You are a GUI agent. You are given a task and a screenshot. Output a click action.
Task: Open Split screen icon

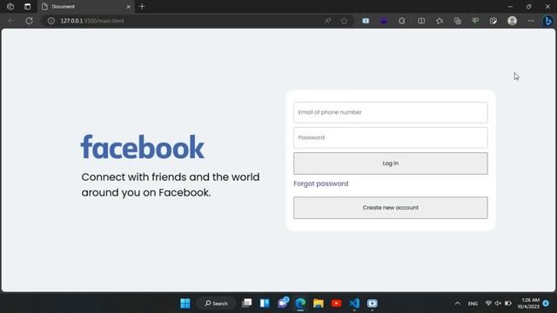tap(421, 21)
